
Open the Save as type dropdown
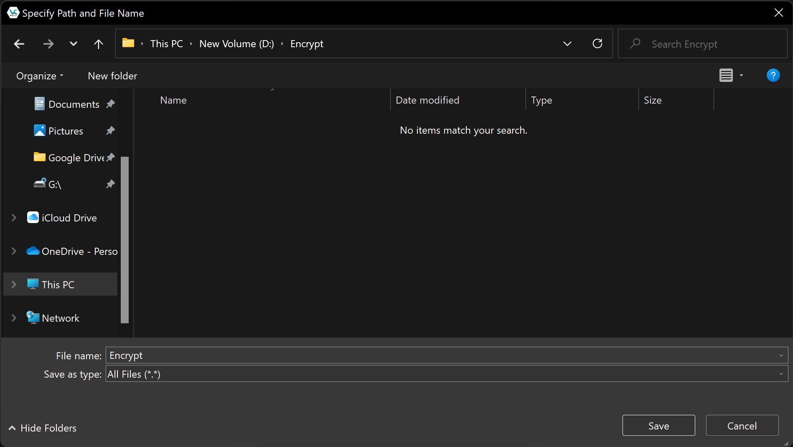[x=446, y=374]
